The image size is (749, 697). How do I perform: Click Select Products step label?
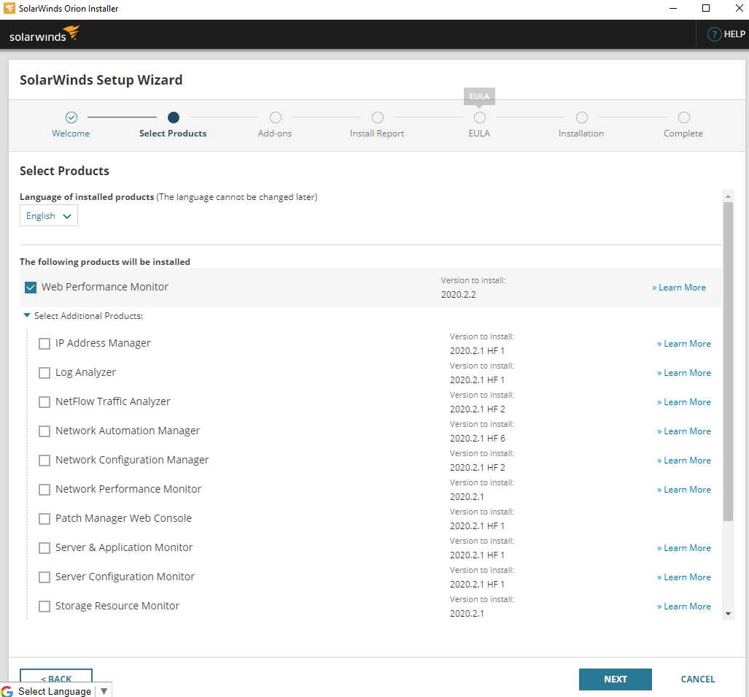coord(173,134)
